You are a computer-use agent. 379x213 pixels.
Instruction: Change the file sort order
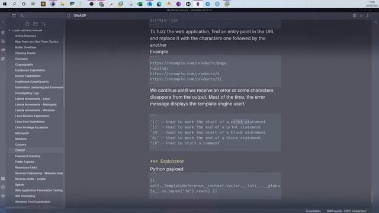(x=44, y=24)
